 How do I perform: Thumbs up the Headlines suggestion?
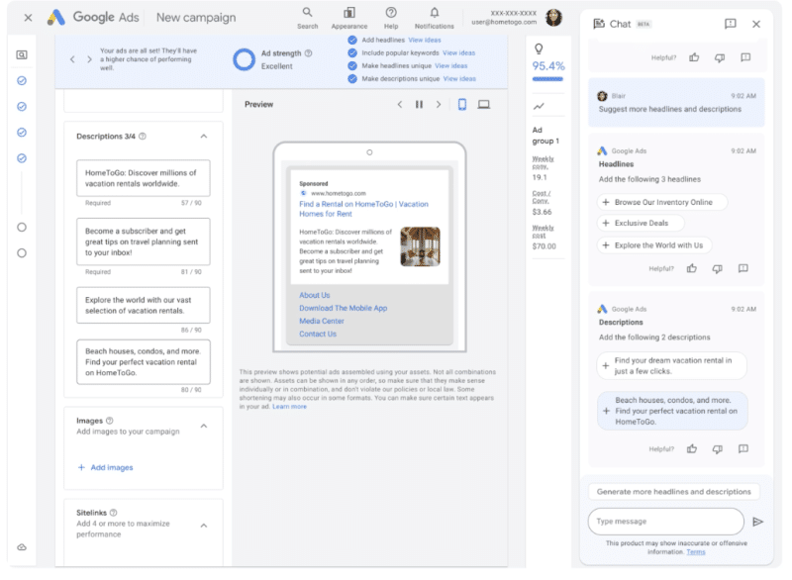point(692,268)
